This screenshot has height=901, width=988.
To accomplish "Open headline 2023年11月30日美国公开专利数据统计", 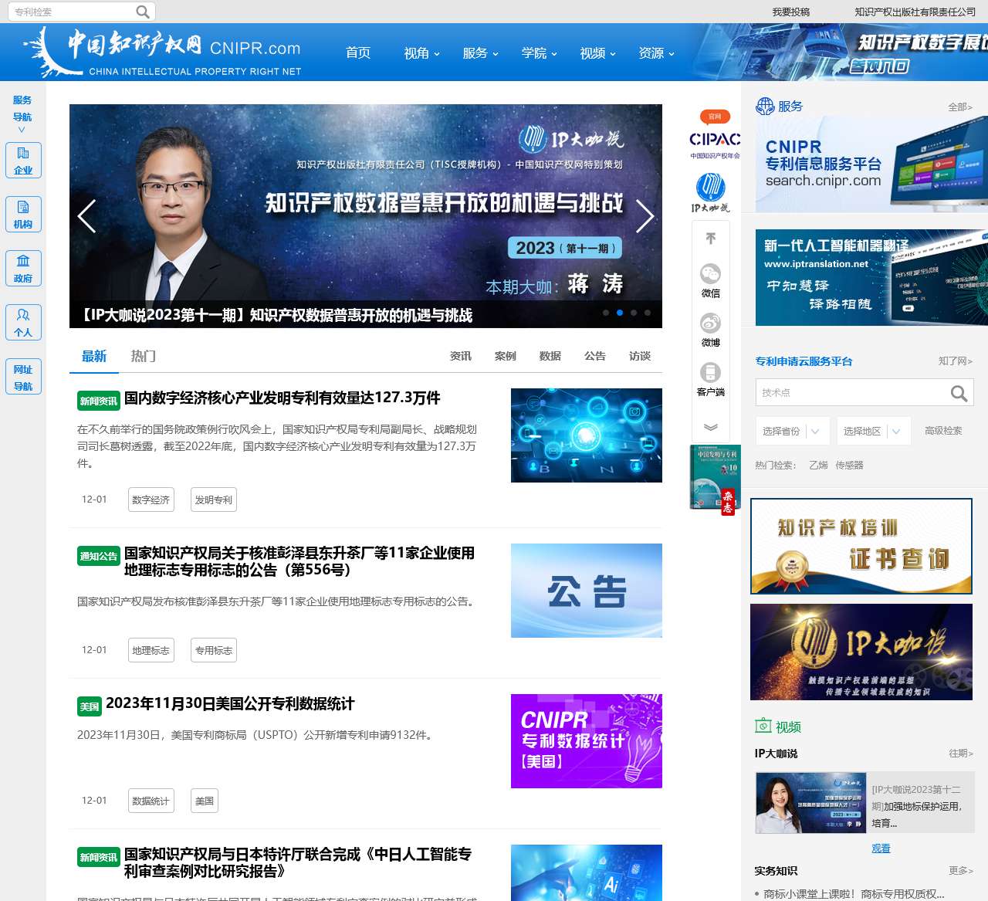I will coord(230,703).
